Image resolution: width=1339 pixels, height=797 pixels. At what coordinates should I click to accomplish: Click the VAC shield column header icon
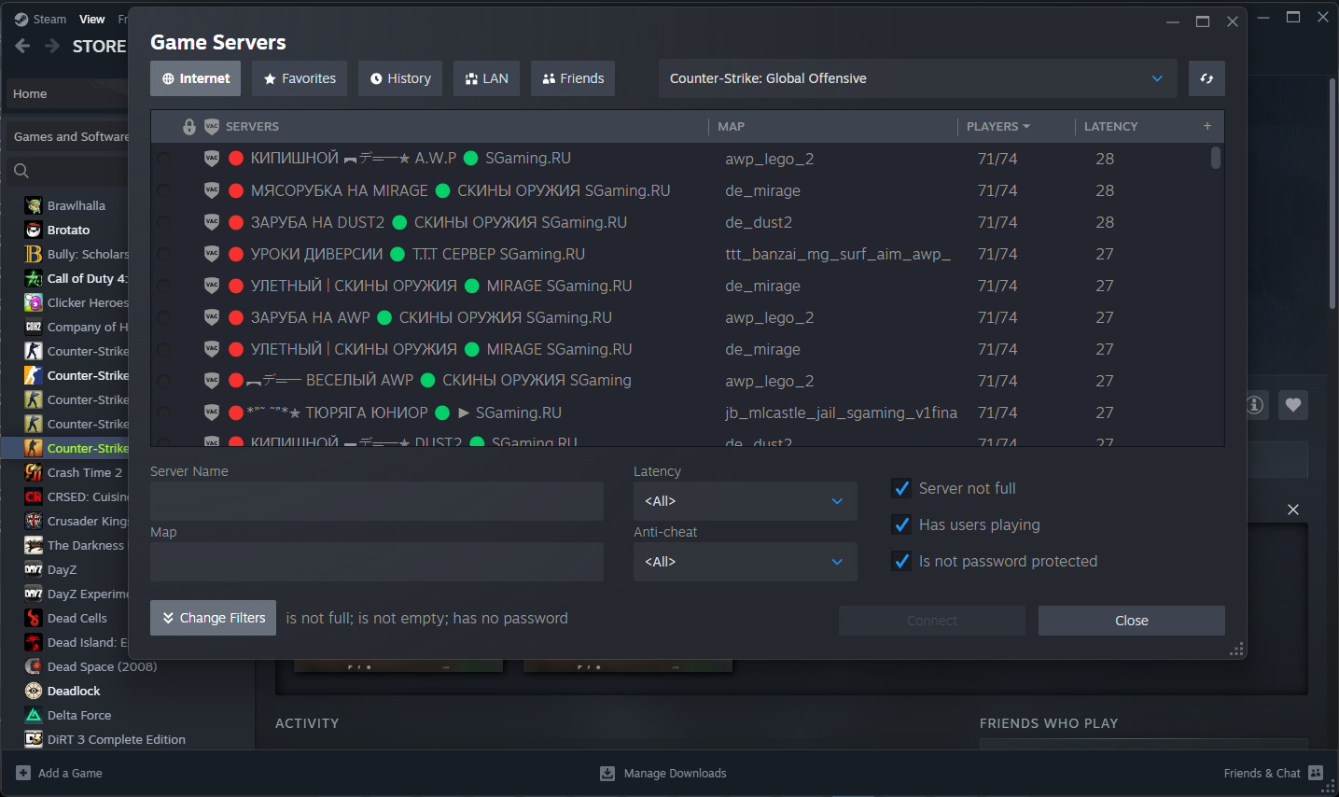[212, 127]
